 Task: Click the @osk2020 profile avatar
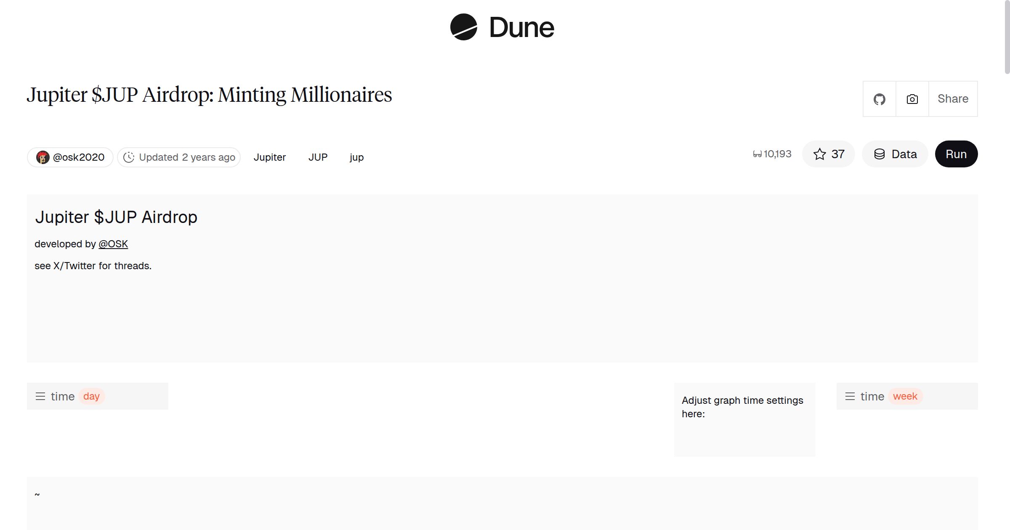[43, 157]
